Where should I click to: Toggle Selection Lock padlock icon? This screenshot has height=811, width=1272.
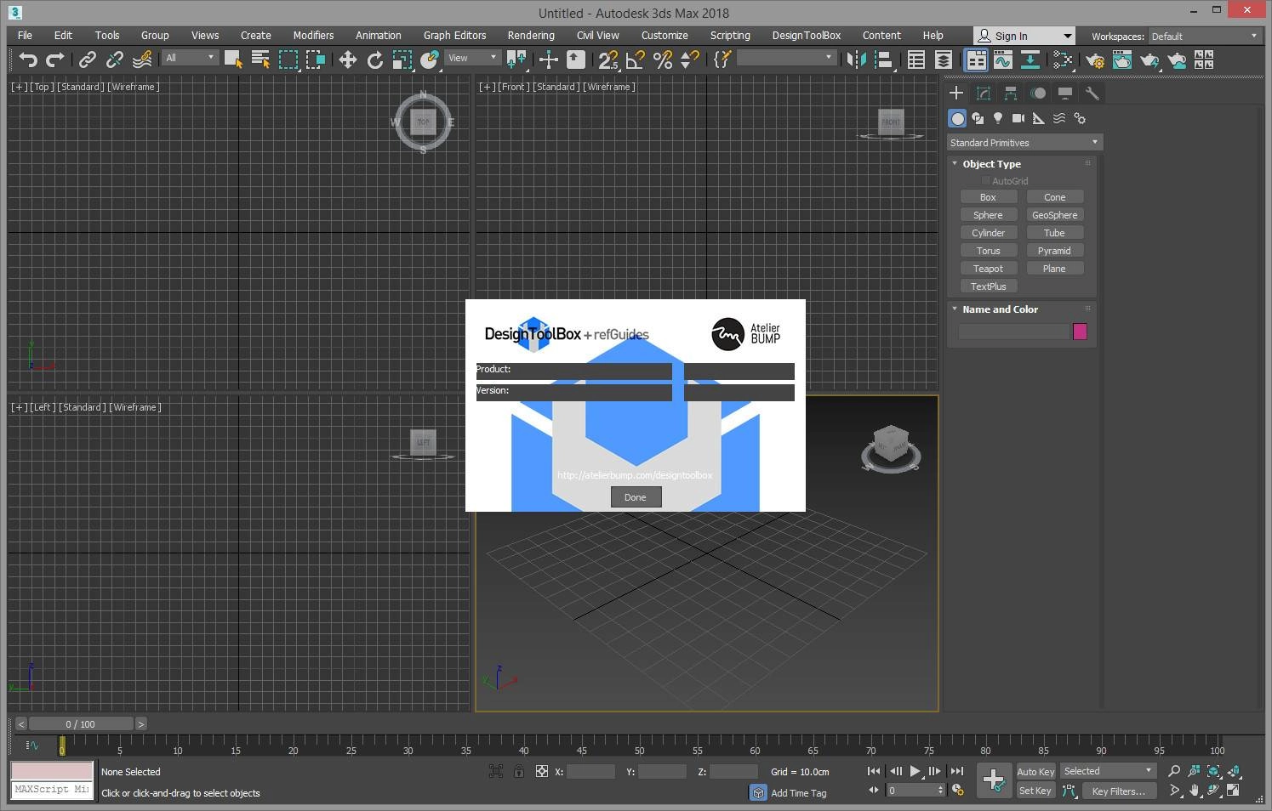[518, 771]
